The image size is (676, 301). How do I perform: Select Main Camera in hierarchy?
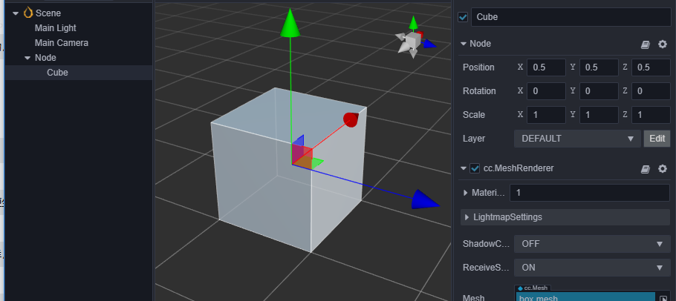click(x=61, y=43)
